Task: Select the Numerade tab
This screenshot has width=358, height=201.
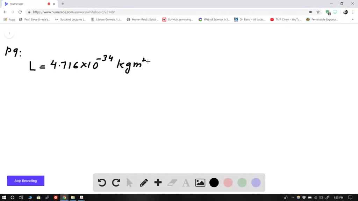Action: 29,4
